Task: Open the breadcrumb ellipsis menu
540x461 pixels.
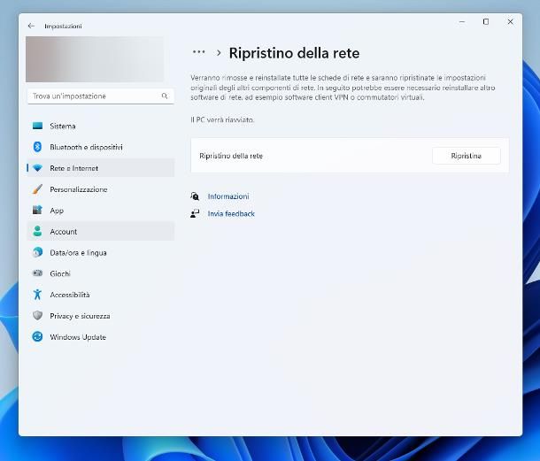Action: 198,52
